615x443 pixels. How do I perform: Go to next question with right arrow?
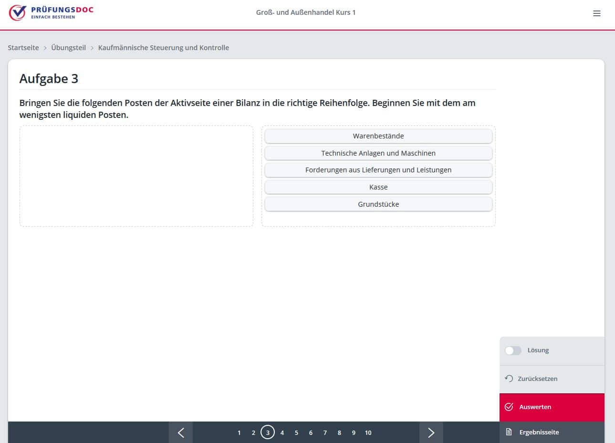tap(431, 432)
